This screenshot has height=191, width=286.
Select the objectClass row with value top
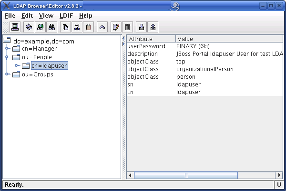(x=205, y=62)
